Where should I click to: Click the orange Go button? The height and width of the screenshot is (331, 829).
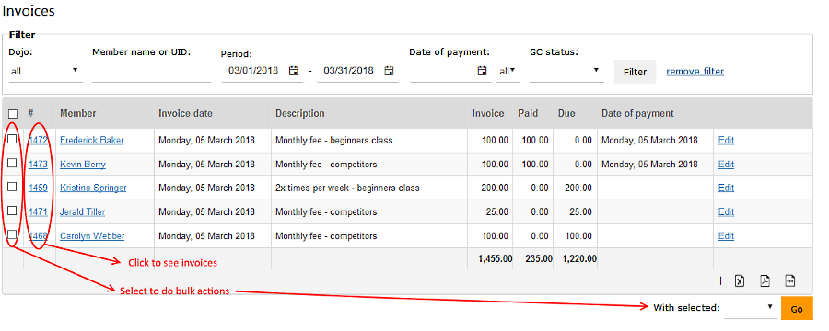797,309
